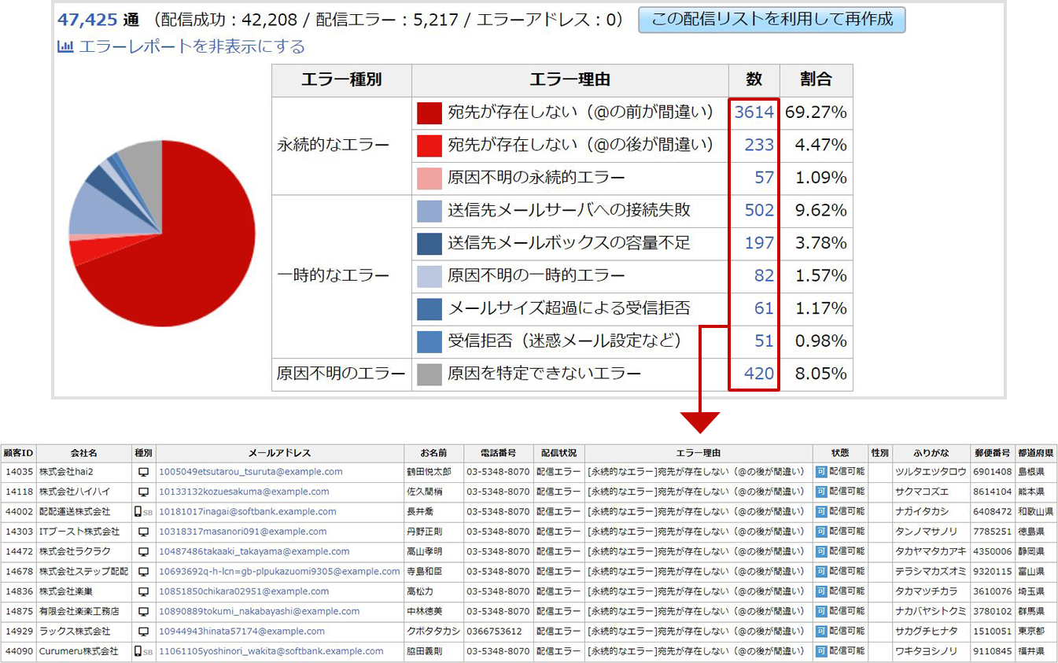Click the mobile SB icon in the Curumeru株式会社 row
The height and width of the screenshot is (663, 1058).
143,651
